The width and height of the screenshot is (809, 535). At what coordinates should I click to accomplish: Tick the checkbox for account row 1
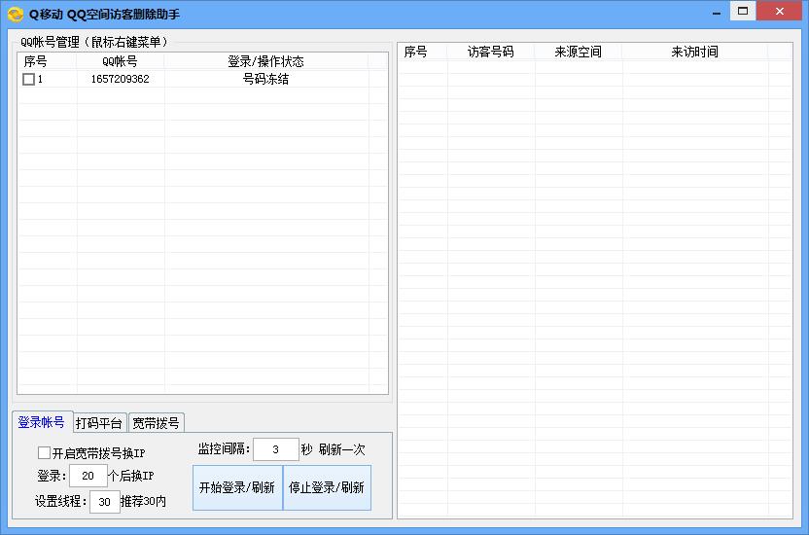point(28,79)
